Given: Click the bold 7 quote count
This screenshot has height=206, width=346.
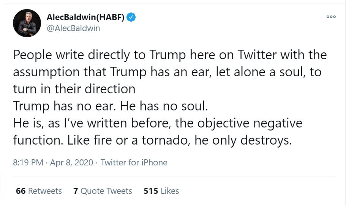Looking at the screenshot, I should pyautogui.click(x=75, y=191).
